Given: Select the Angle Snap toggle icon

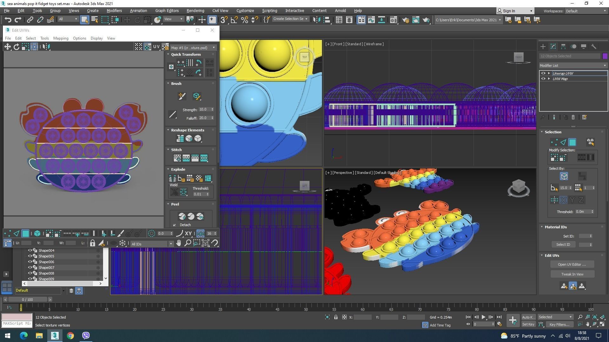Looking at the screenshot, I should (234, 20).
